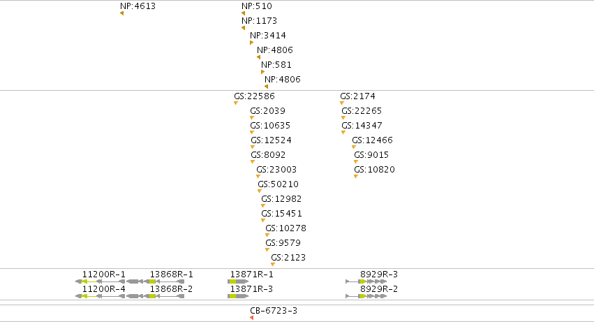
Task: Select the 'GS:10820' label text
Action: tap(374, 170)
